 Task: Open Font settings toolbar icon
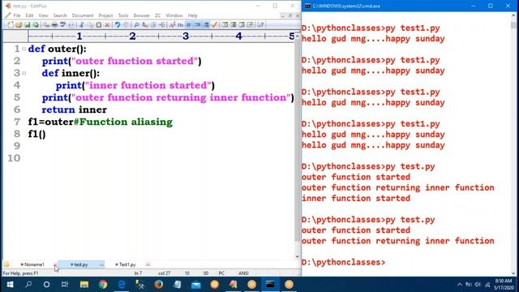(x=172, y=25)
